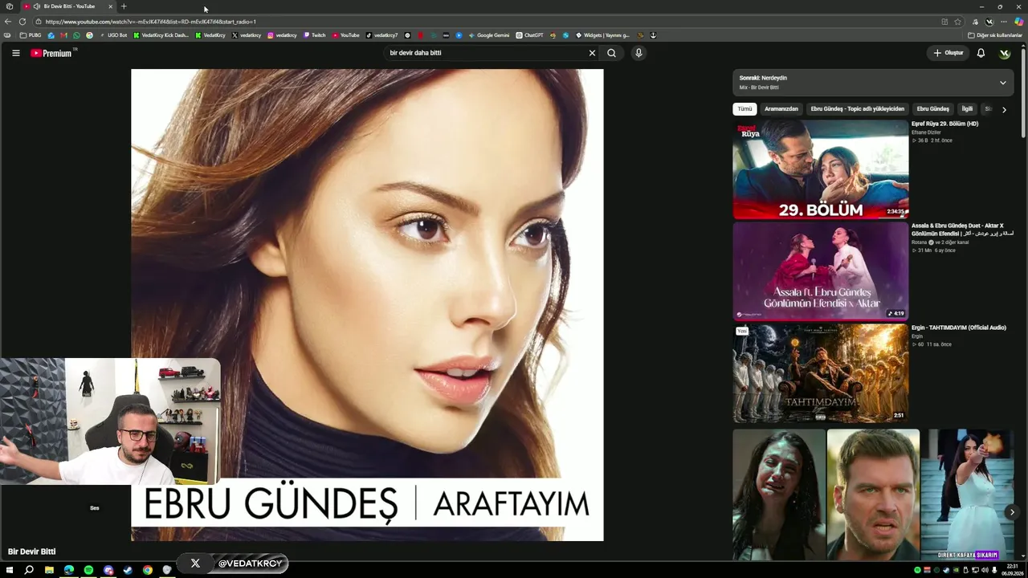The width and height of the screenshot is (1028, 578).
Task: Select the Ebru Gündeş filter chip
Action: 932,109
